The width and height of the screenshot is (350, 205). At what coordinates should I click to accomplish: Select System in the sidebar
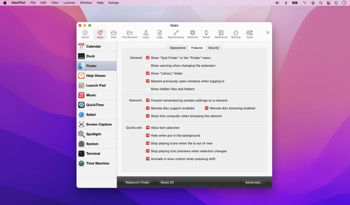coord(97,144)
